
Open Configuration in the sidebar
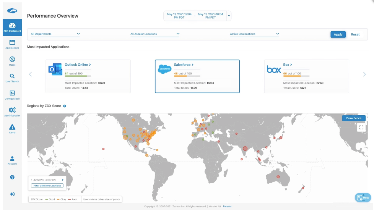[x=12, y=95]
